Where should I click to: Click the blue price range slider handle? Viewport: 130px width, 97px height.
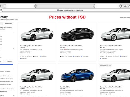13,64
